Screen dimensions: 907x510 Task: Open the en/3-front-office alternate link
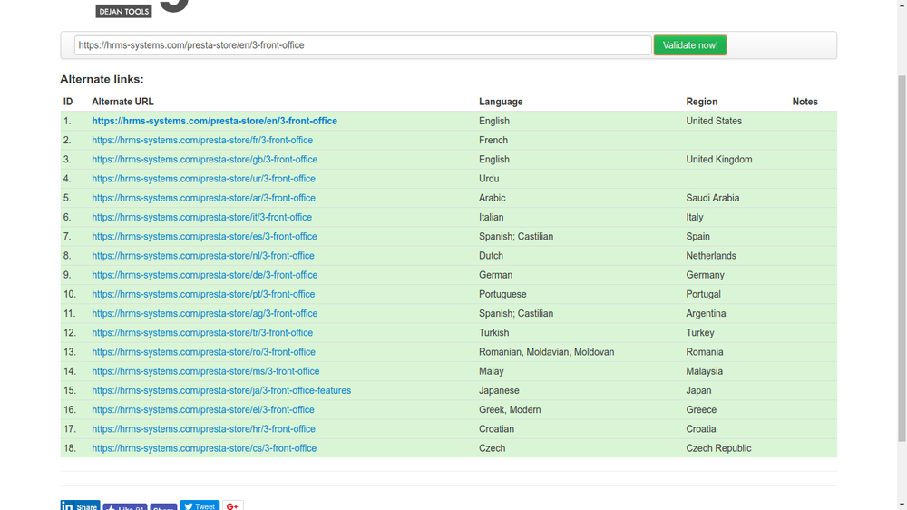(215, 121)
